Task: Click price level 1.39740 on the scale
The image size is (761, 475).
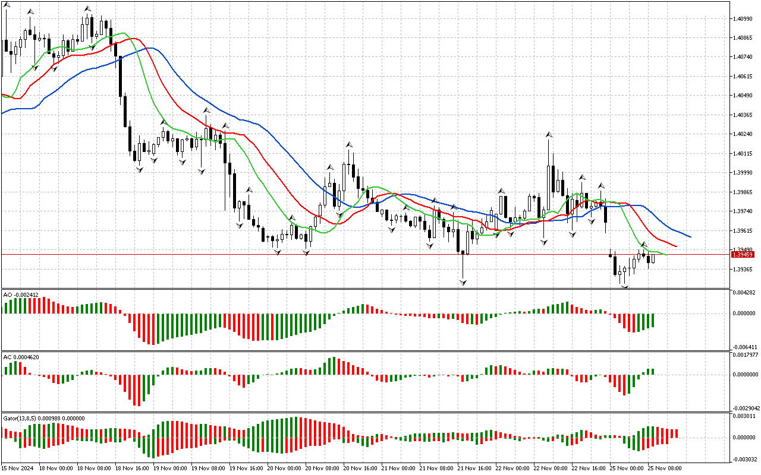Action: pyautogui.click(x=744, y=211)
